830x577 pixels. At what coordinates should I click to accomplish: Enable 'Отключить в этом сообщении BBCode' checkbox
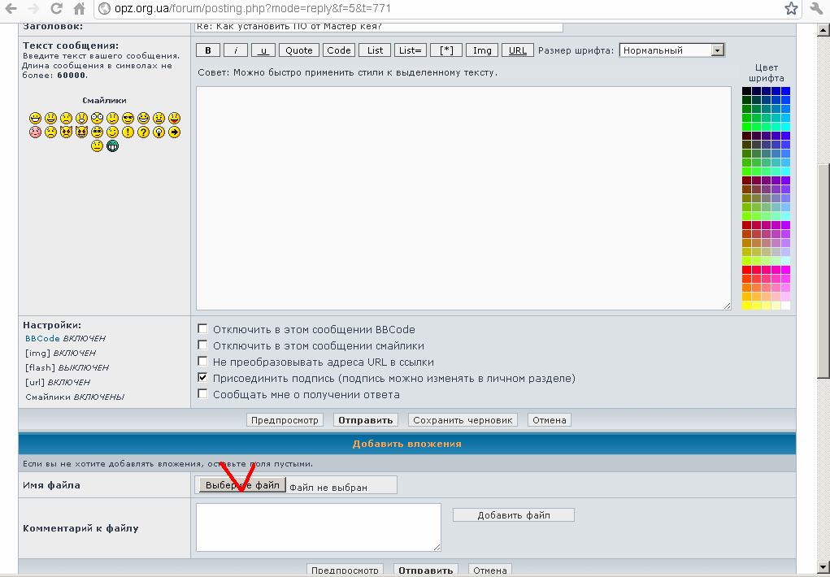(x=203, y=329)
